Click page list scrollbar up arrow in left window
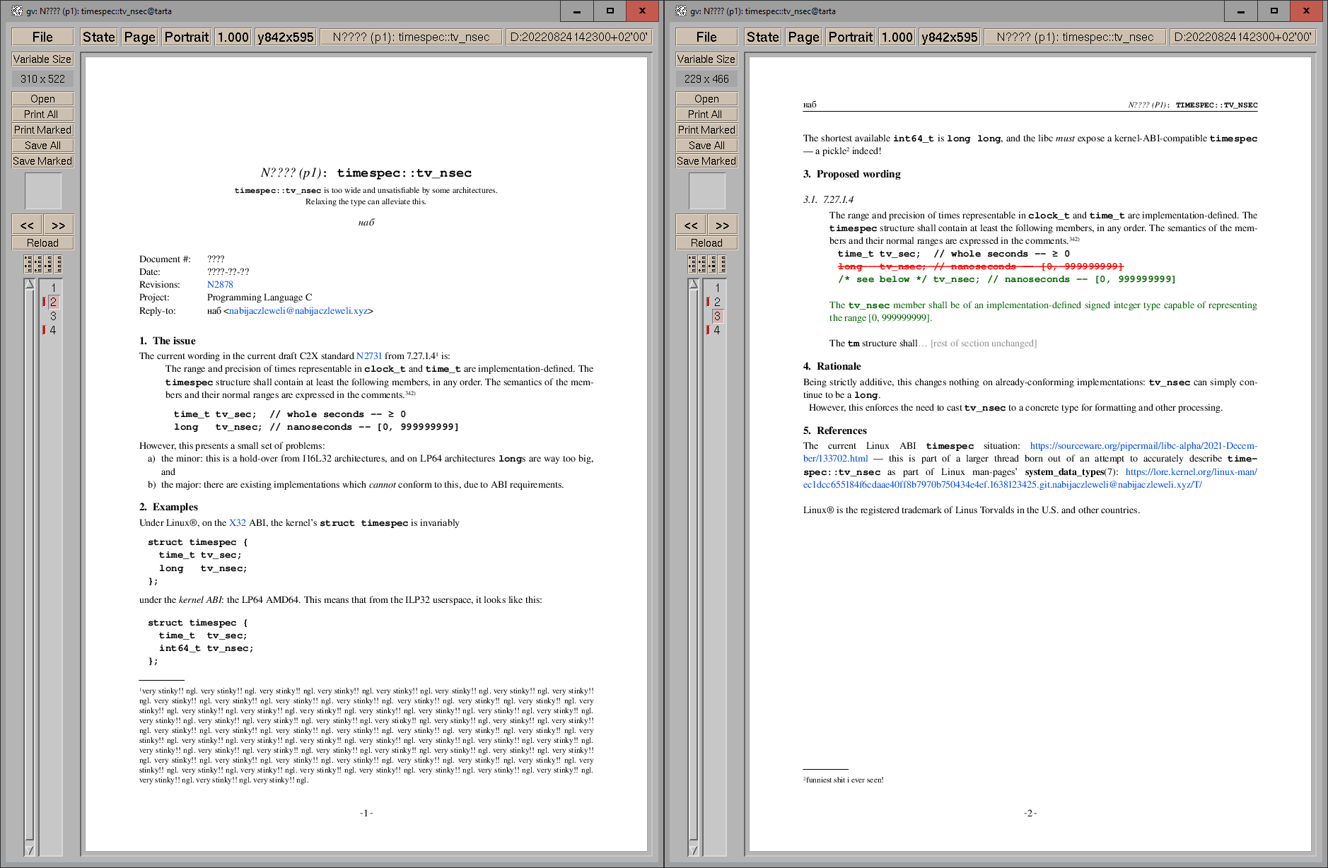The image size is (1328, 868). tap(29, 284)
